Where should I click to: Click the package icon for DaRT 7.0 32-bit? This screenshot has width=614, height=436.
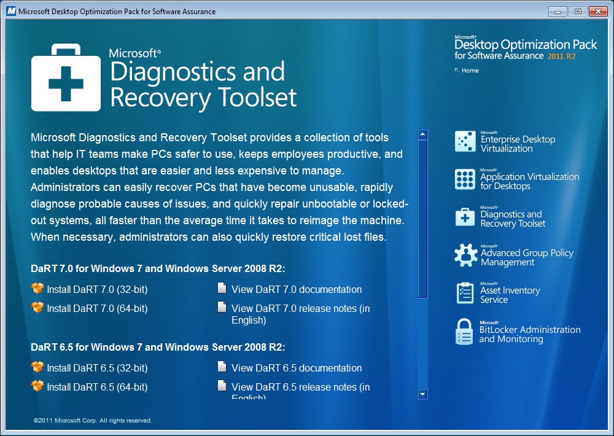(37, 289)
